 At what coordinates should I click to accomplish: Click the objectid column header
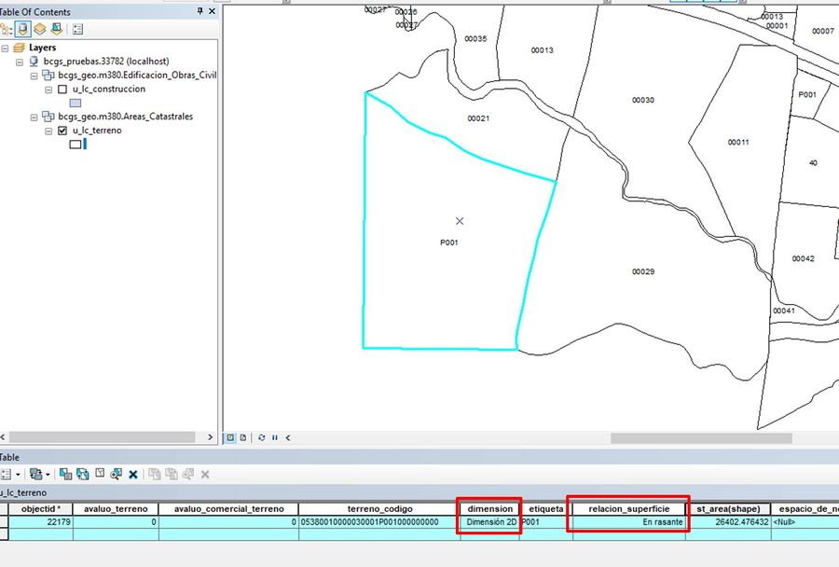tap(40, 508)
